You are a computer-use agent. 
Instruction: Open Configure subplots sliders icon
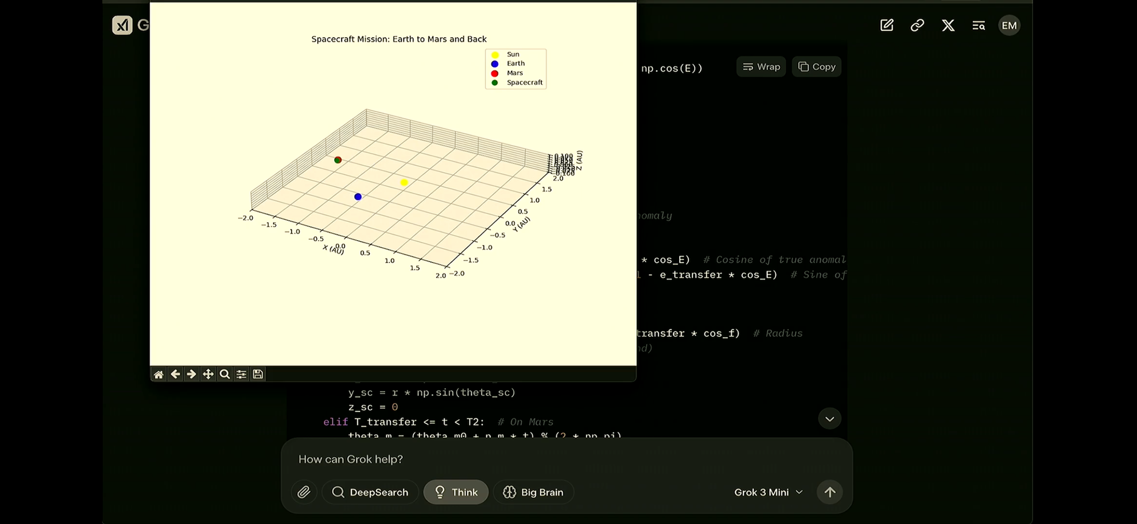coord(242,375)
